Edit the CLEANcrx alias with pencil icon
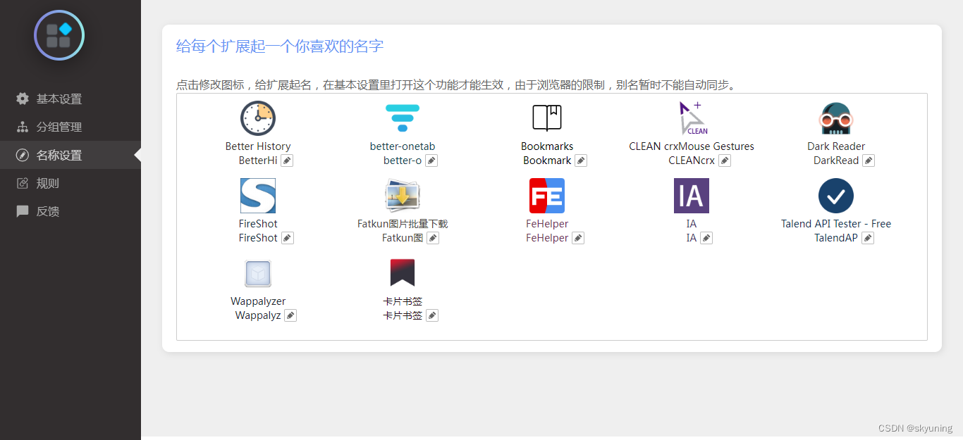This screenshot has height=440, width=963. tap(725, 161)
